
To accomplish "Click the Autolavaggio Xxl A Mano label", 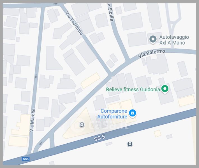I will point(174,40).
